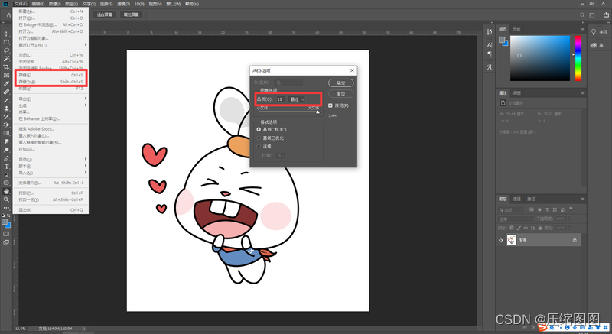Select the Frame tool

(x=6, y=75)
